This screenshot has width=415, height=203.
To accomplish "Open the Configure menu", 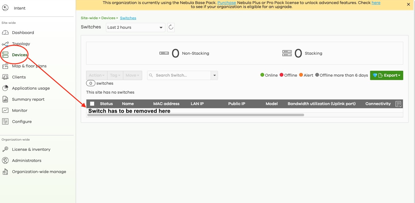I will (22, 121).
